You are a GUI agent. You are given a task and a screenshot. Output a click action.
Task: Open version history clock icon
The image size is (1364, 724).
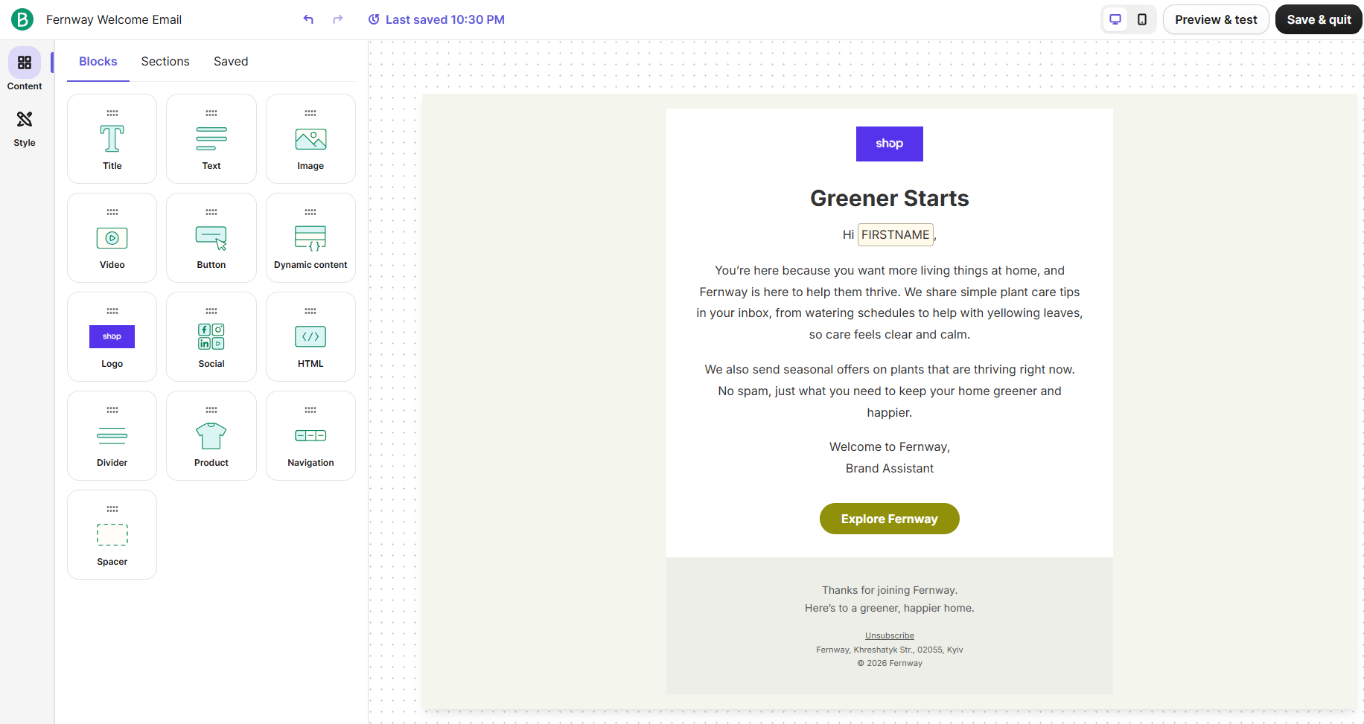374,19
